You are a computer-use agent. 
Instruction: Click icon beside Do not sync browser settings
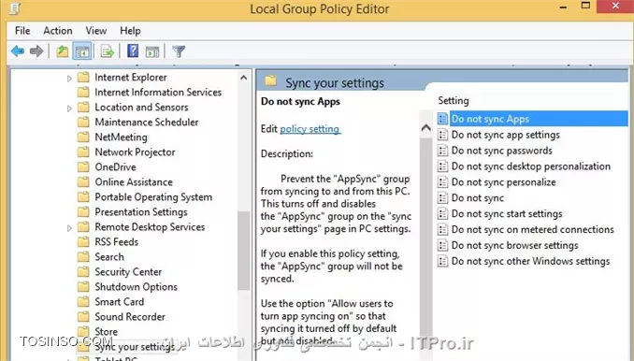coord(442,245)
